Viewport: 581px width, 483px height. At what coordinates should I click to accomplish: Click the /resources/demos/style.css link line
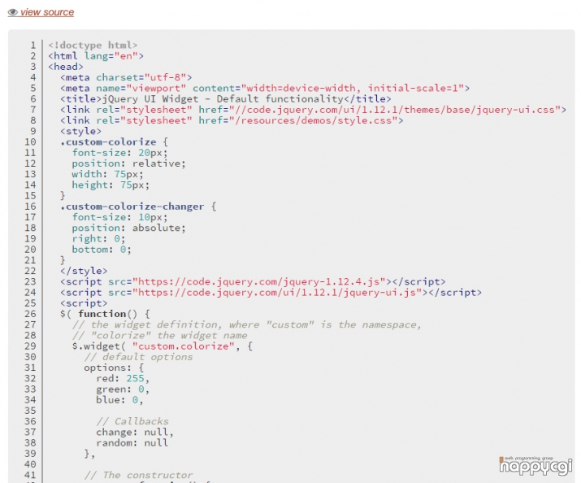point(232,120)
